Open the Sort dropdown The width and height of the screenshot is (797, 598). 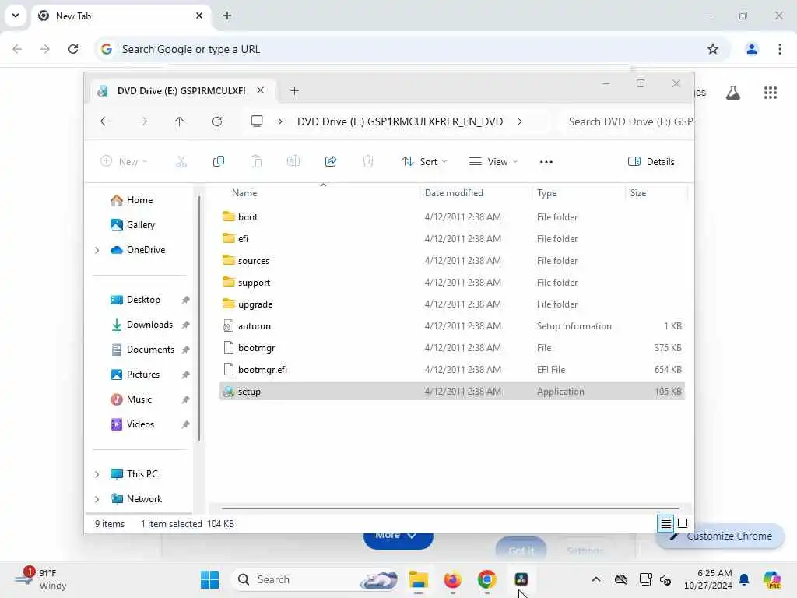pos(424,162)
